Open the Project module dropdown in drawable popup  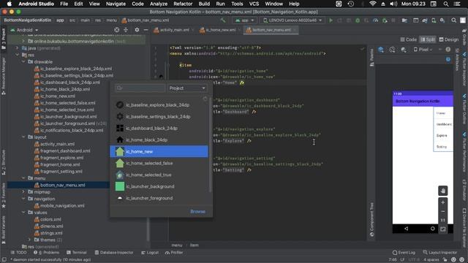click(187, 88)
